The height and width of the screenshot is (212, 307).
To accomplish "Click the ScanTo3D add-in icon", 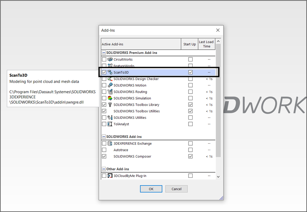I will pos(110,72).
